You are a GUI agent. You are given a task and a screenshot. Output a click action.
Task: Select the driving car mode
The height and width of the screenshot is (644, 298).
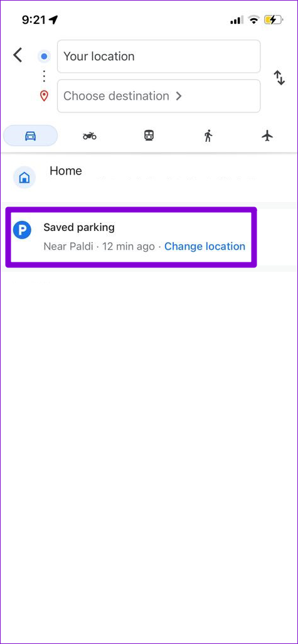pyautogui.click(x=30, y=136)
